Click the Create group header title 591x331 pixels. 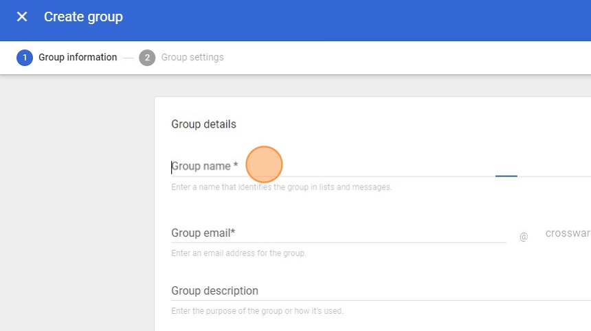click(x=83, y=16)
